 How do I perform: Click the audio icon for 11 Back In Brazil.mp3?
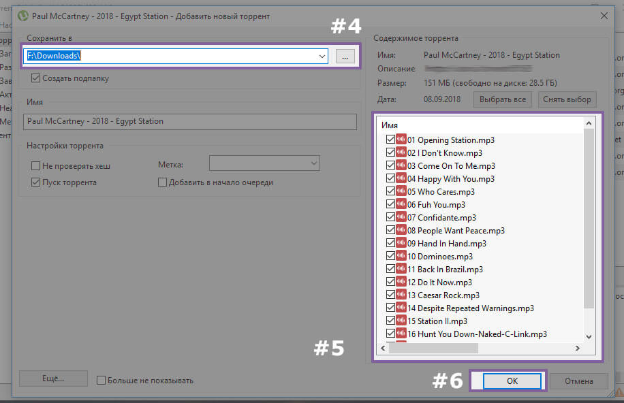(x=401, y=269)
